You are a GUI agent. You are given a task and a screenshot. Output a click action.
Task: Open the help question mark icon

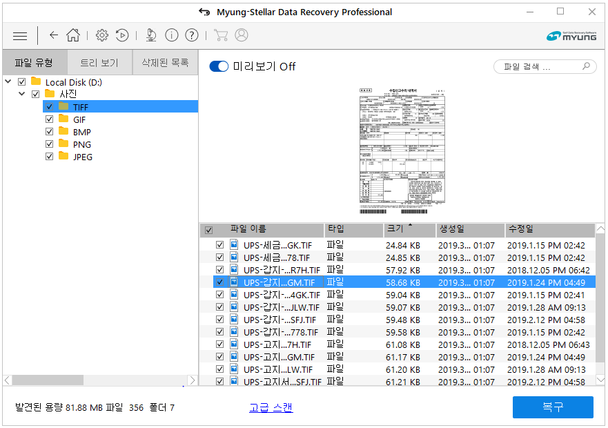click(192, 35)
